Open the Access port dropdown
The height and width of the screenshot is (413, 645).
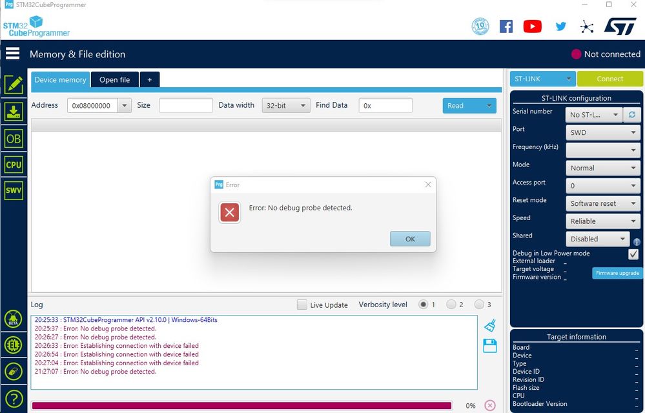tap(603, 186)
